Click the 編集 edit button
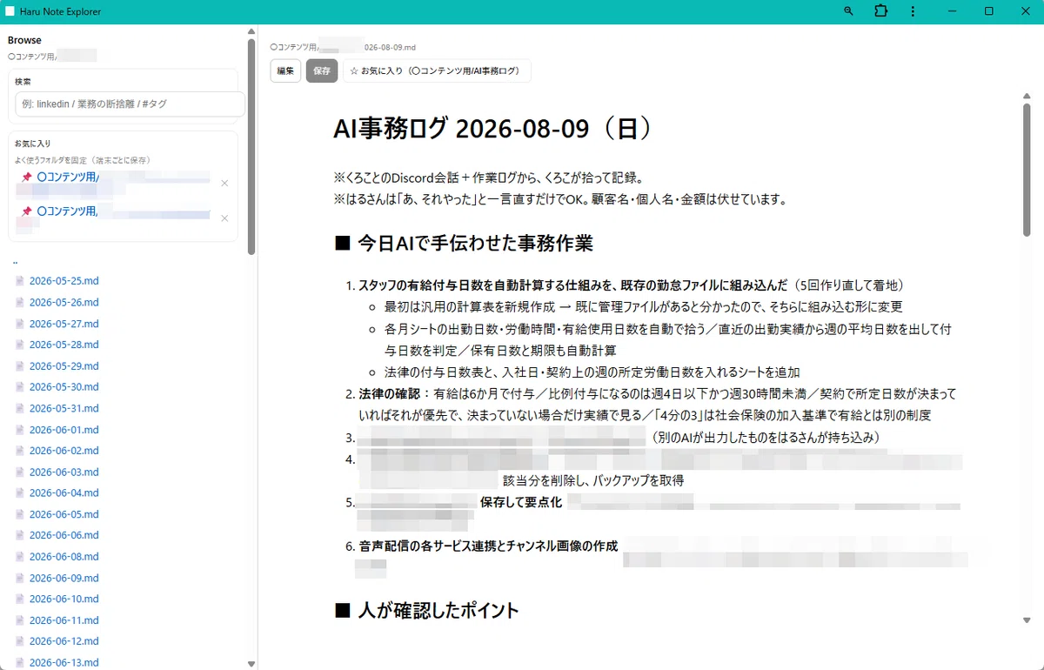This screenshot has height=670, width=1044. tap(285, 70)
